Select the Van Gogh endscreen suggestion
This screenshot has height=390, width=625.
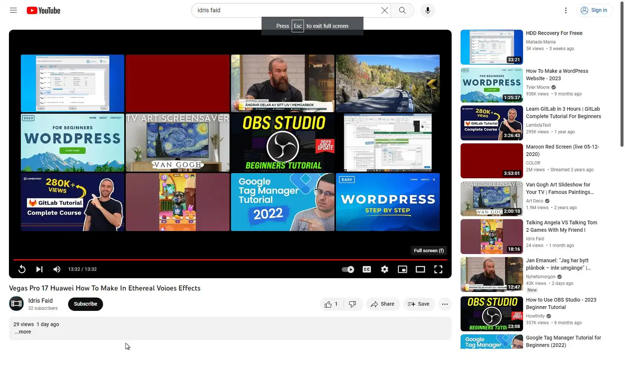[177, 143]
